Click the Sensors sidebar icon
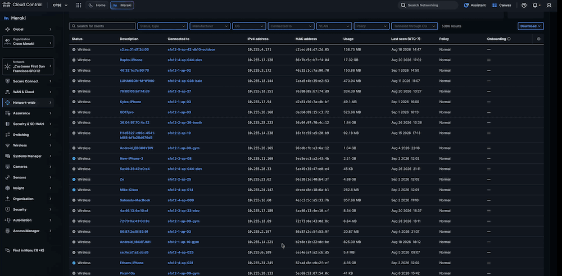This screenshot has height=276, width=562. click(7, 178)
